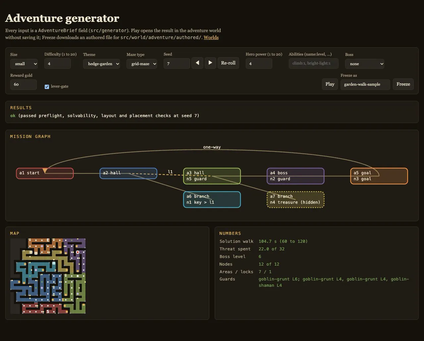The image size is (424, 341).
Task: Click the S start marker on the map
Action: pos(48,312)
